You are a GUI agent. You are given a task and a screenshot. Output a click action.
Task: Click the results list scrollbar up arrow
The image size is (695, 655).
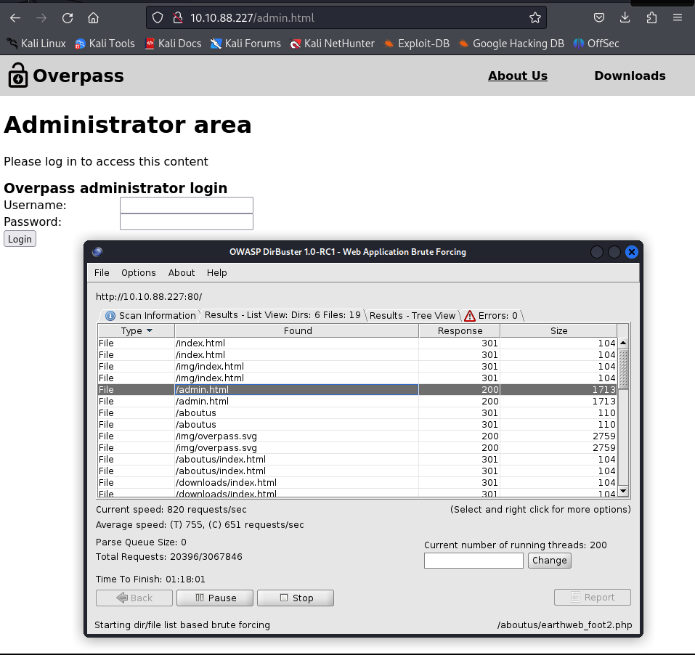623,343
